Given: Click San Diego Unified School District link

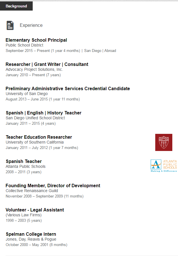Looking at the screenshot, I should pyautogui.click(x=35, y=118).
